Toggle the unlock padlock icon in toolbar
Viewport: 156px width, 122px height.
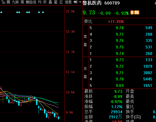pos(3,2)
